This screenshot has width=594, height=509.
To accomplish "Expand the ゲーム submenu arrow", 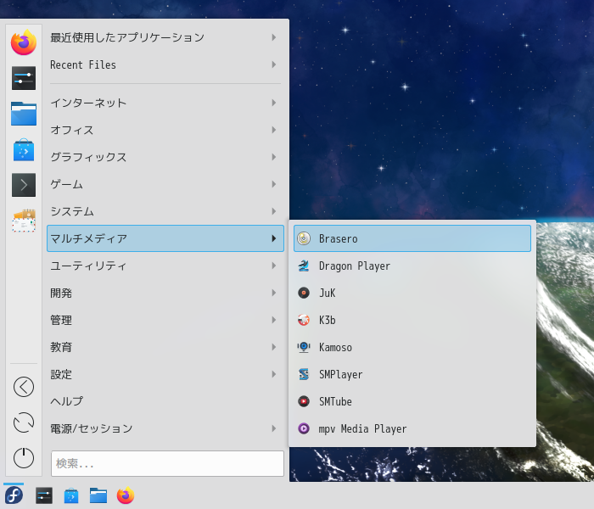I will (x=274, y=184).
